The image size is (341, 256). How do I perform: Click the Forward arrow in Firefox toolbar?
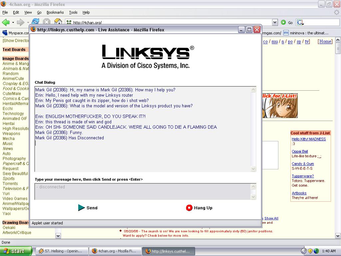[20, 22]
